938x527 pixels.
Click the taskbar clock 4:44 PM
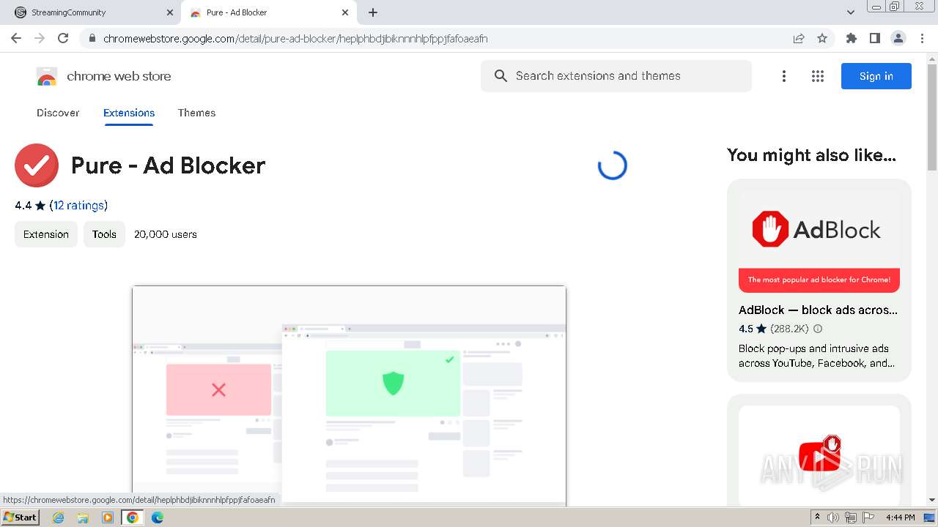(x=901, y=517)
